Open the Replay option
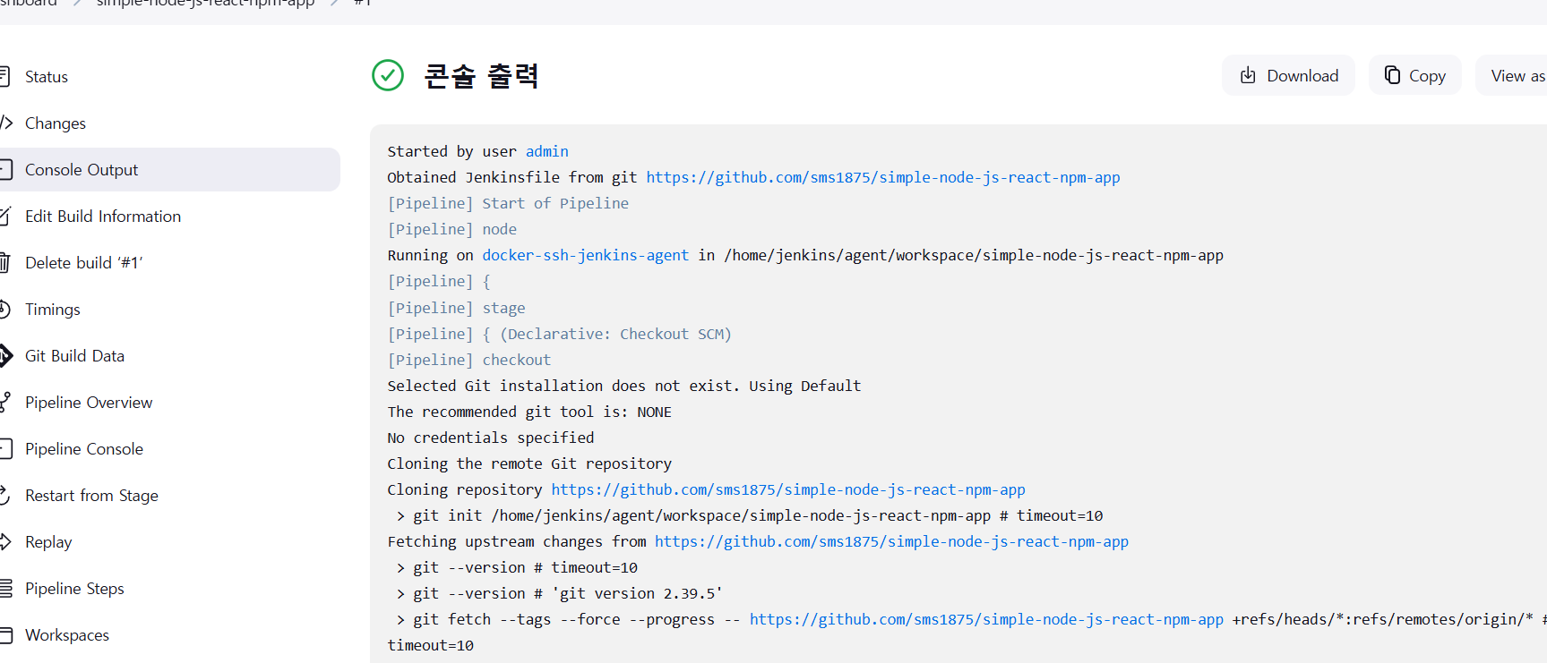Image resolution: width=1547 pixels, height=663 pixels. click(48, 542)
